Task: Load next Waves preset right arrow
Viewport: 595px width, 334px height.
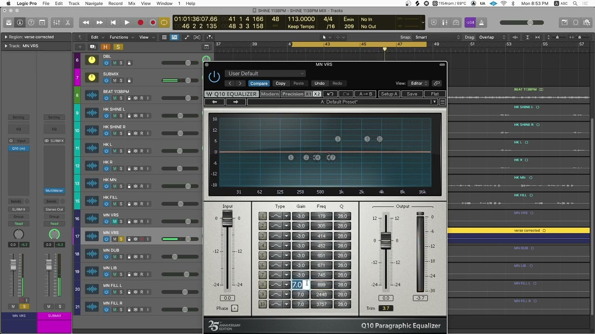Action: 235,102
